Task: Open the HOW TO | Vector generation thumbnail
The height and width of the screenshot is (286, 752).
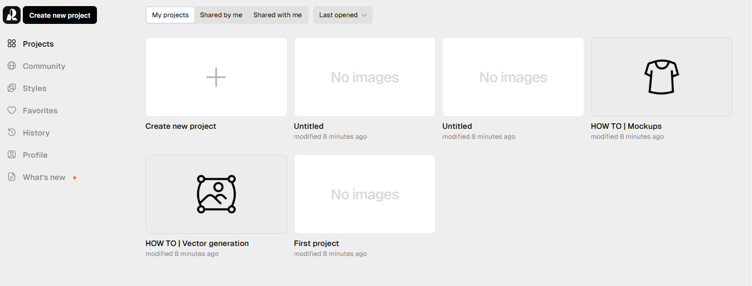Action: 216,194
